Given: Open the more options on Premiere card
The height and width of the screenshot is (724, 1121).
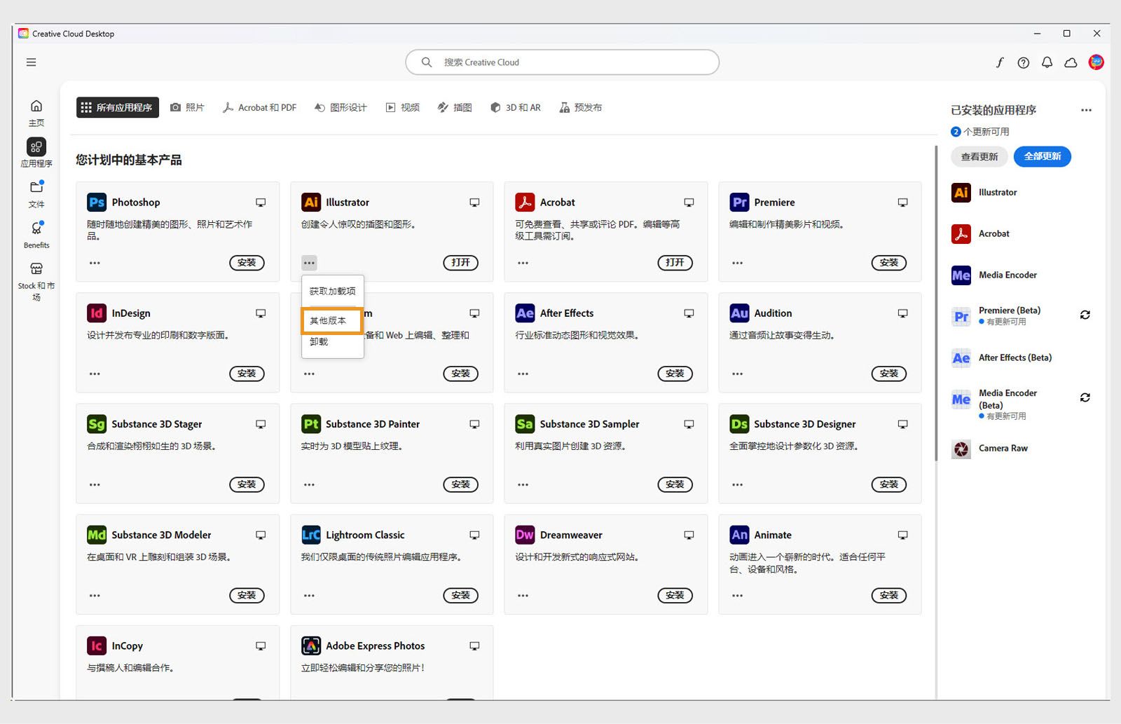Looking at the screenshot, I should point(737,263).
